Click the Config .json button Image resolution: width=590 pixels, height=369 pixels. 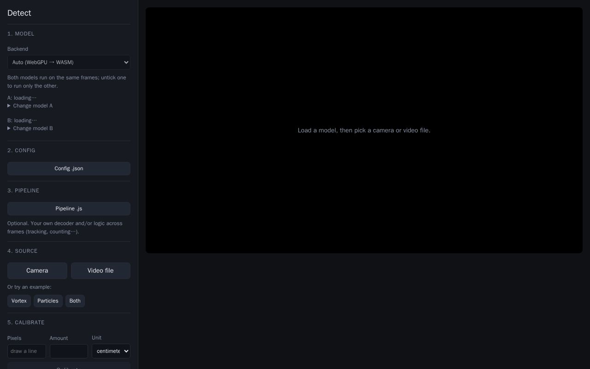point(69,168)
